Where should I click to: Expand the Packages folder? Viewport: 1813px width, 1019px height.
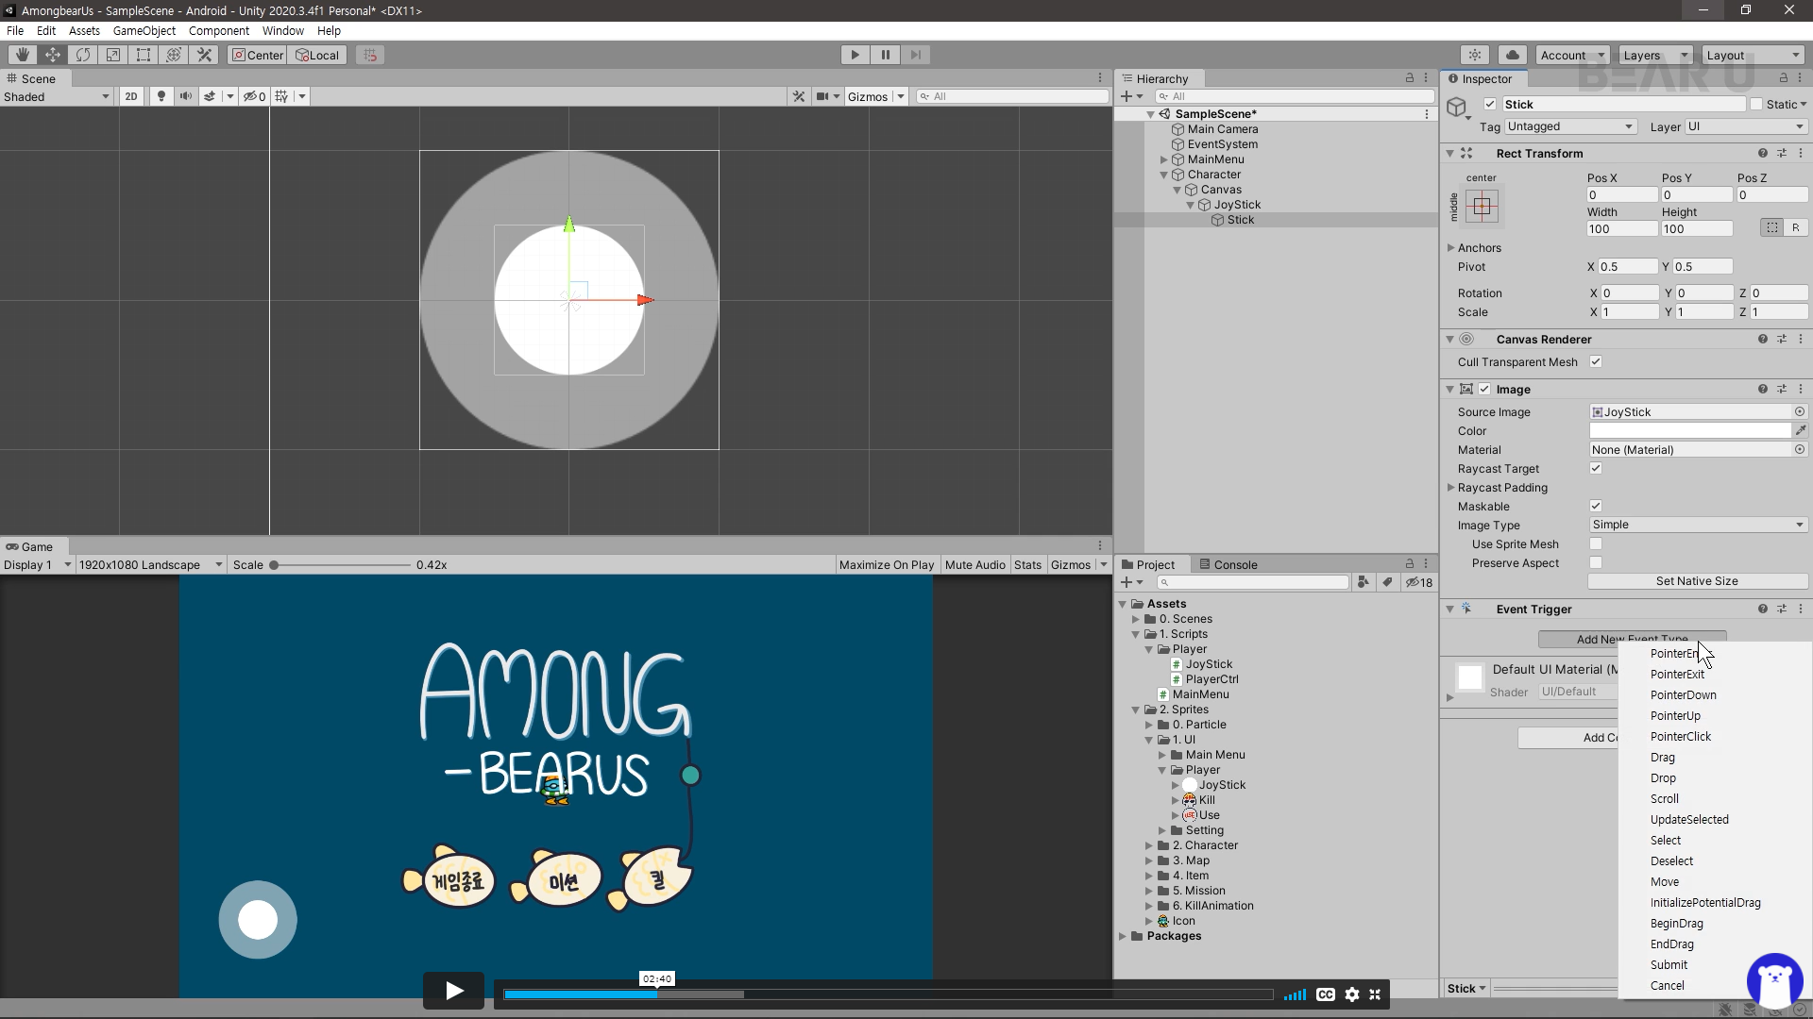(1124, 936)
